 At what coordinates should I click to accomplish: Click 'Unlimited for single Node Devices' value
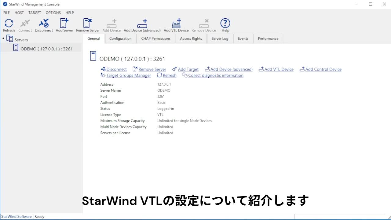(x=185, y=121)
